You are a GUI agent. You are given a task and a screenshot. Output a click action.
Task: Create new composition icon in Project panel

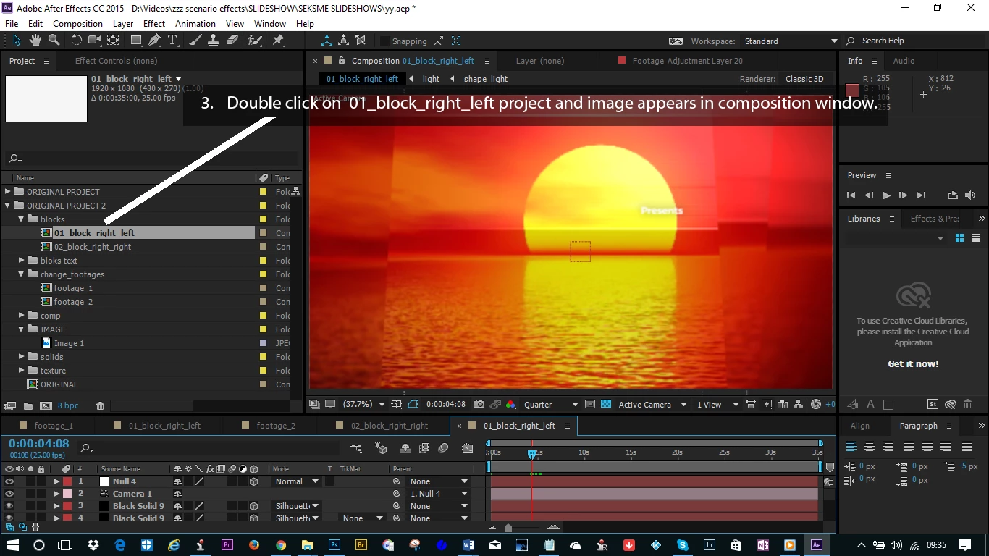46,406
